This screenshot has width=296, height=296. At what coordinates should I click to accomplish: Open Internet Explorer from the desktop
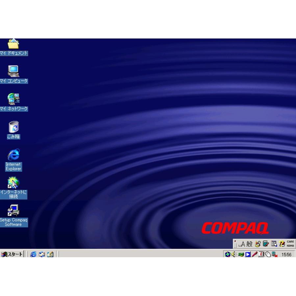pyautogui.click(x=13, y=155)
